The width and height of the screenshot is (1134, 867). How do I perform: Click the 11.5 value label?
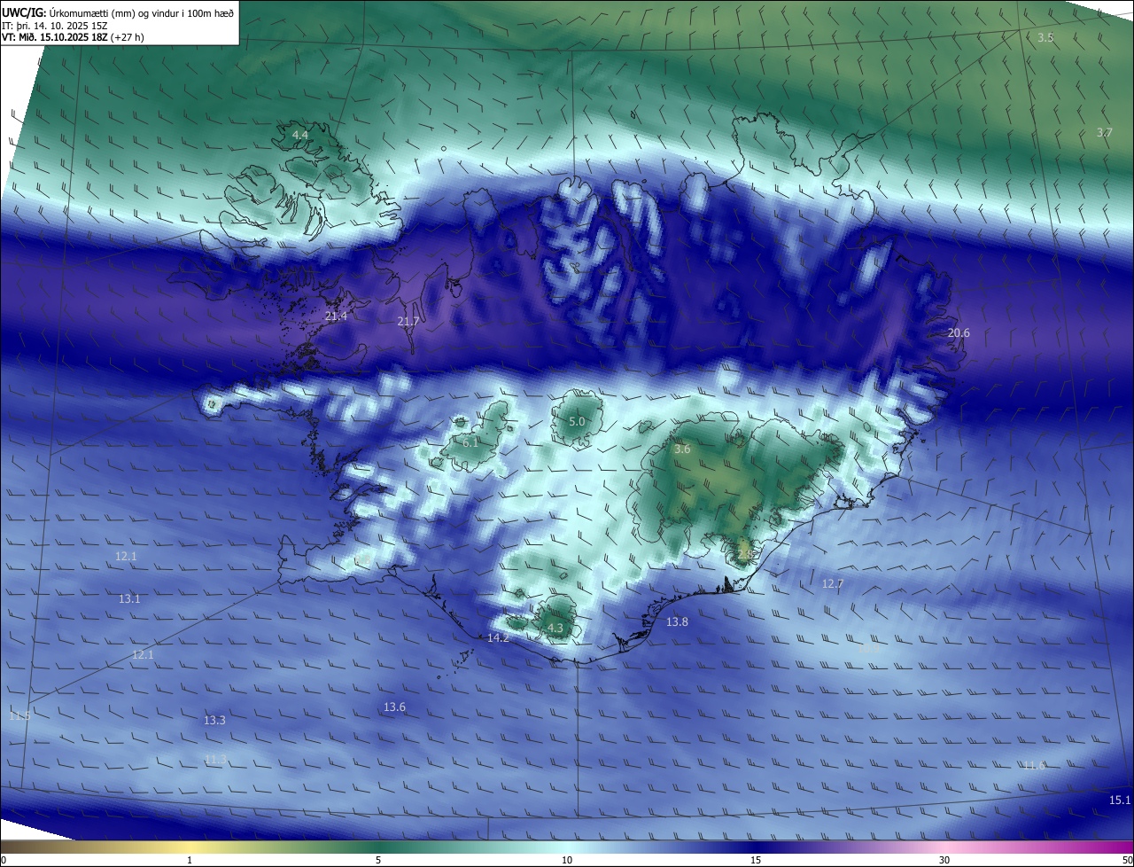coord(19,715)
